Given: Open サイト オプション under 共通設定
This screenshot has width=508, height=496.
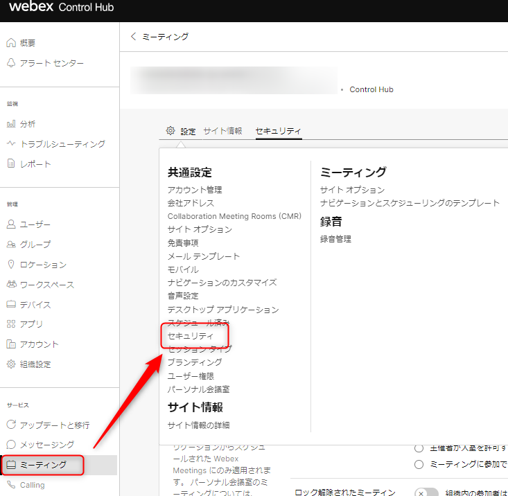Looking at the screenshot, I should pos(200,229).
